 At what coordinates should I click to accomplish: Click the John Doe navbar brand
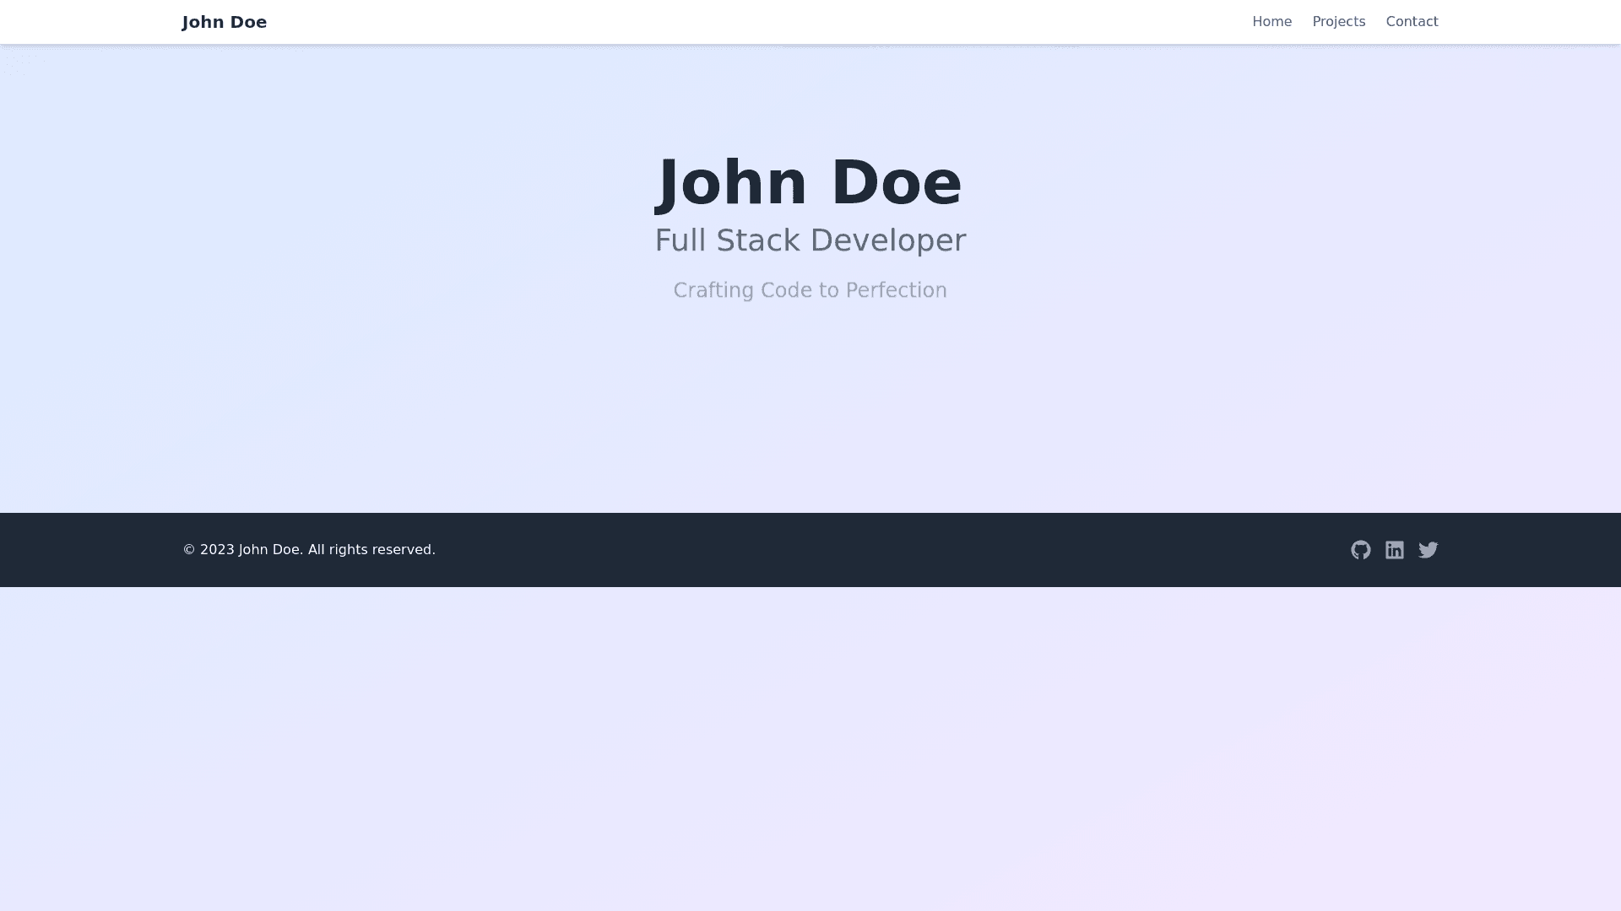(x=225, y=22)
